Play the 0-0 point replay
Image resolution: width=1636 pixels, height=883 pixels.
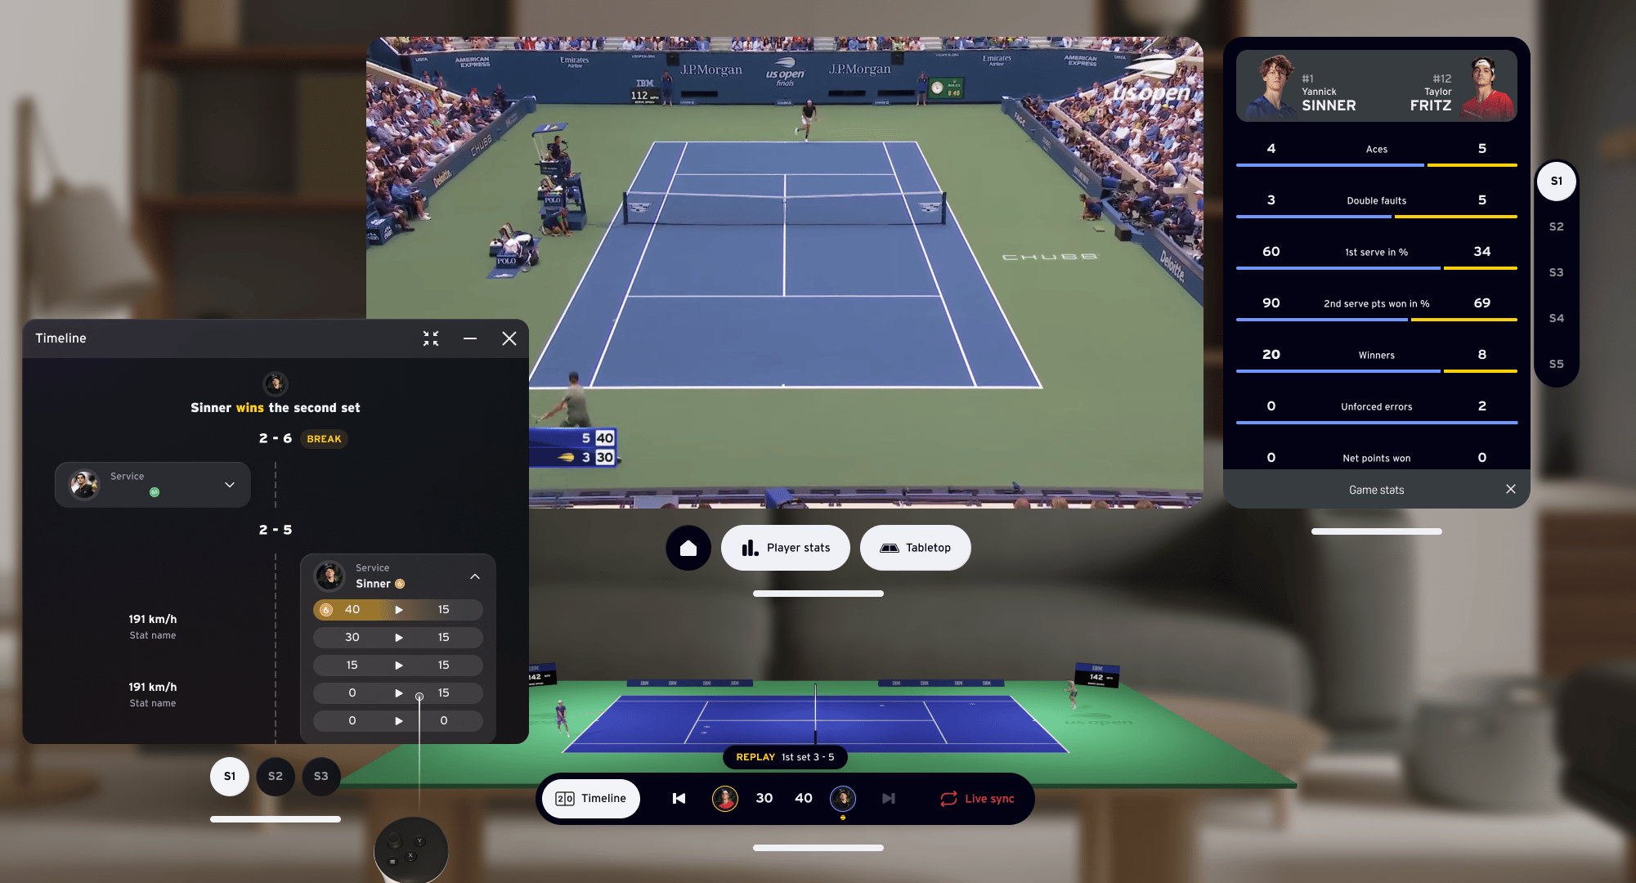click(x=398, y=721)
